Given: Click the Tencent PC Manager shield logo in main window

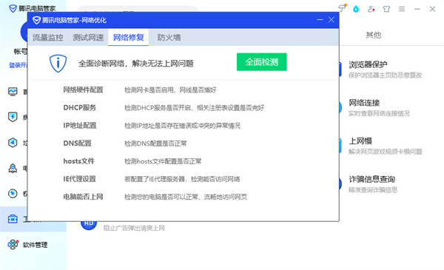Looking at the screenshot, I should click(13, 8).
